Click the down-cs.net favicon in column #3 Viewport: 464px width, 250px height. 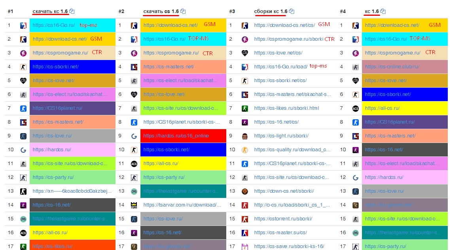[x=245, y=192]
